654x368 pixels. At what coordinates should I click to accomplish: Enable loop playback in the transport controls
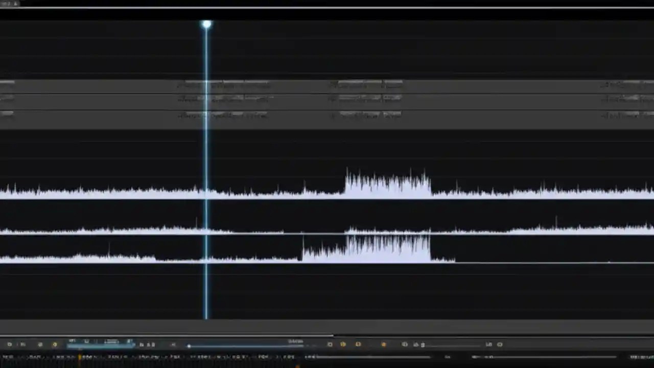coord(343,344)
